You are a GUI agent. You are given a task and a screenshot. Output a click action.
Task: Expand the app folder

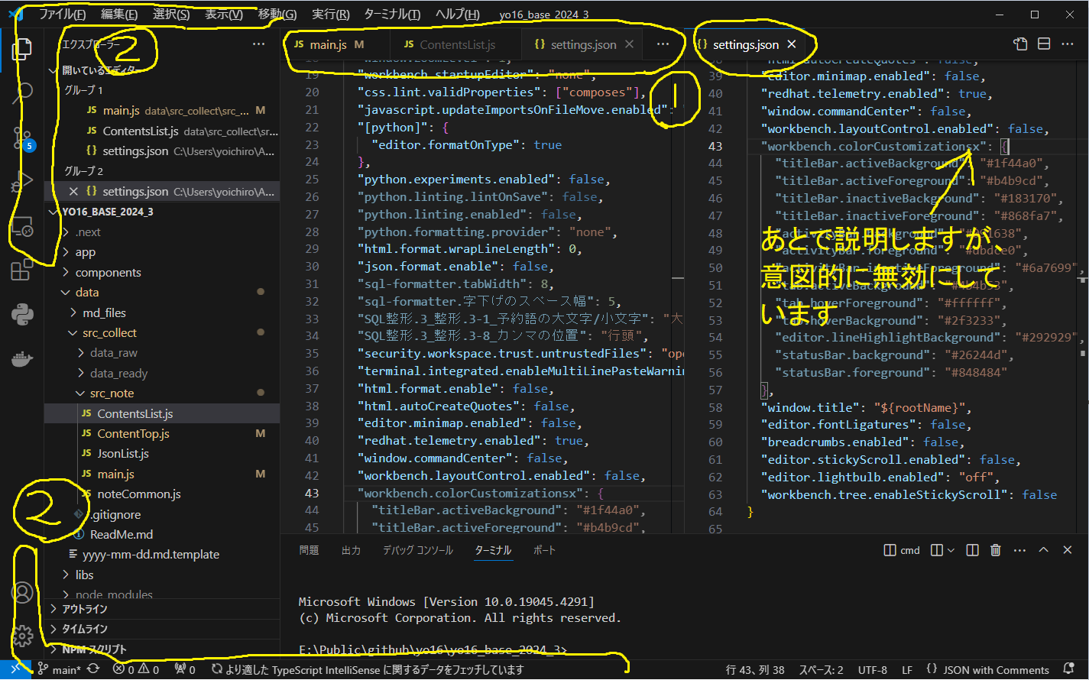coord(162,252)
